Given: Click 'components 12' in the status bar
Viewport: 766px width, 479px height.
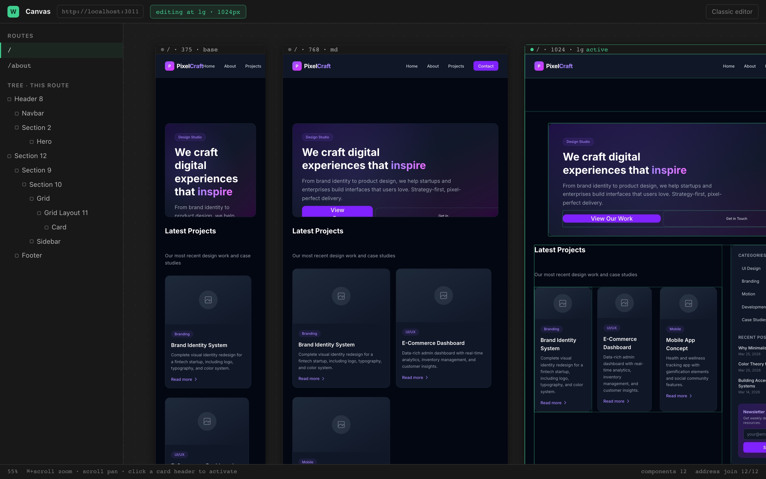Looking at the screenshot, I should [x=663, y=472].
